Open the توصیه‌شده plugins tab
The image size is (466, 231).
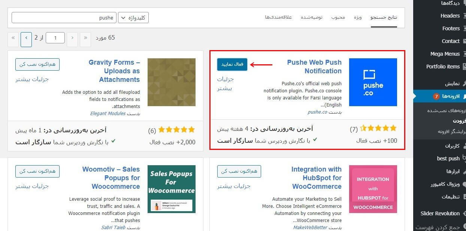[x=312, y=18]
